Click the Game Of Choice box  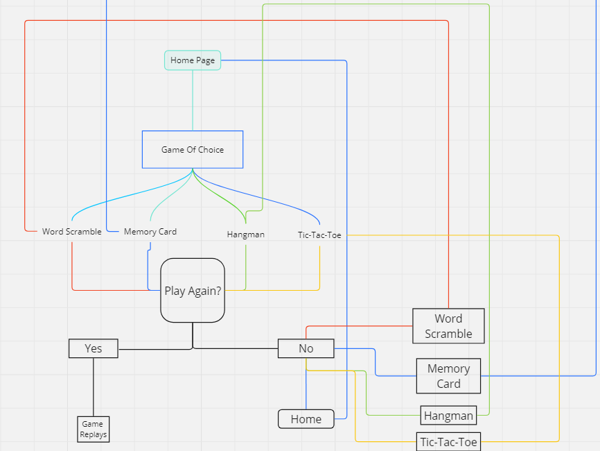pyautogui.click(x=193, y=149)
